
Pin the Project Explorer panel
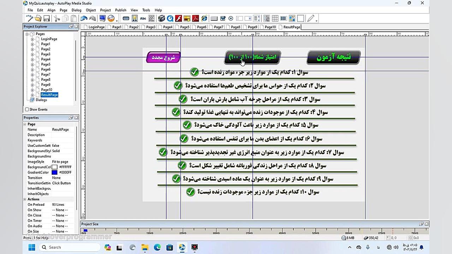click(71, 26)
